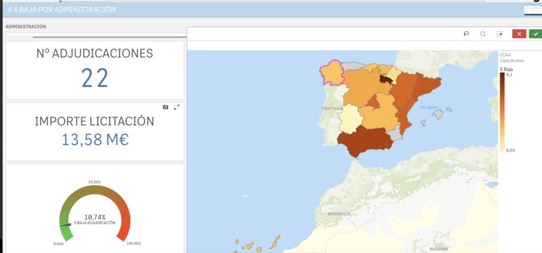The width and height of the screenshot is (542, 253).
Task: Click the gauge's 50,00% tick label
Action: click(95, 182)
